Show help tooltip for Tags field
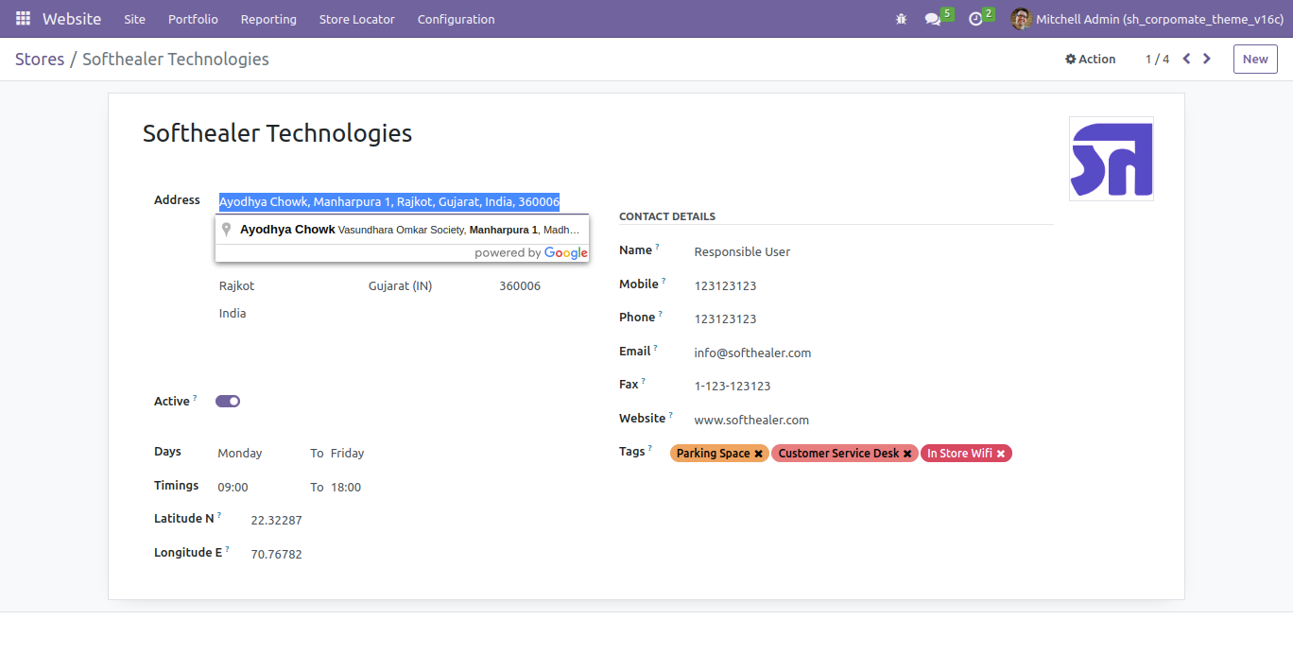This screenshot has height=671, width=1293. click(x=650, y=448)
